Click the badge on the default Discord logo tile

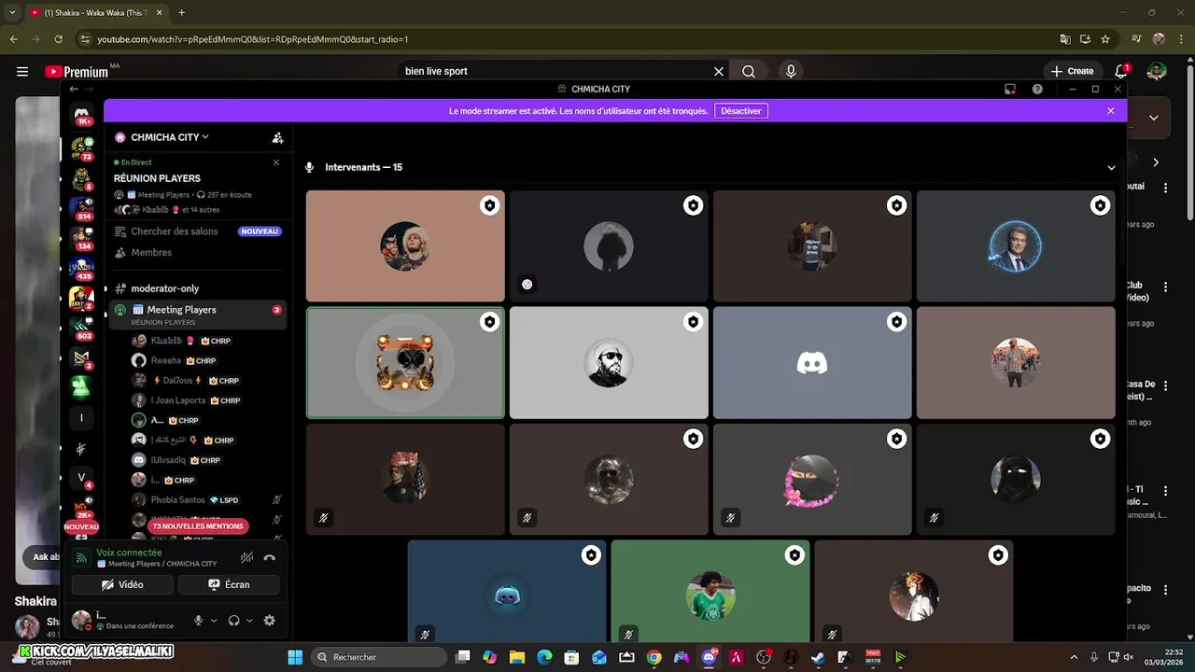[896, 322]
